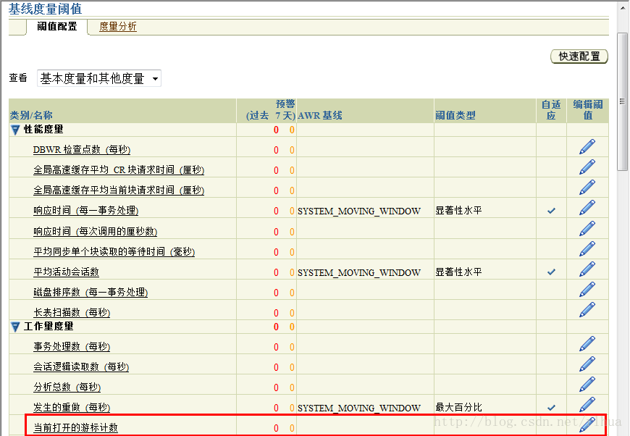This screenshot has width=630, height=436.
Task: Click SYSTEM_MOVING_WINDOW in 平均活动会话数 row
Action: pyautogui.click(x=358, y=272)
